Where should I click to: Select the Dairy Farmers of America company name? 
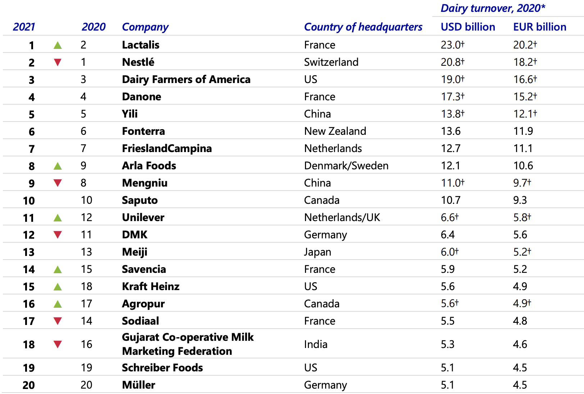tap(186, 79)
